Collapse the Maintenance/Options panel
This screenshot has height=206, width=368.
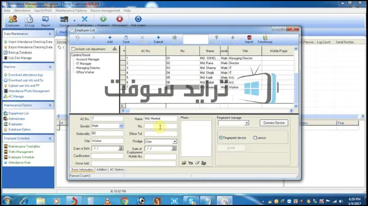point(50,105)
